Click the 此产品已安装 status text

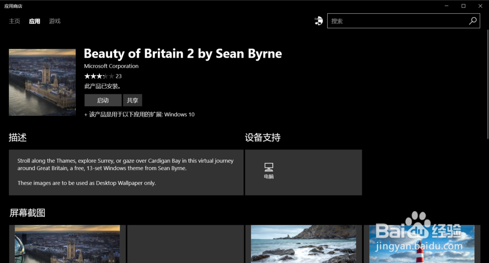pos(102,87)
